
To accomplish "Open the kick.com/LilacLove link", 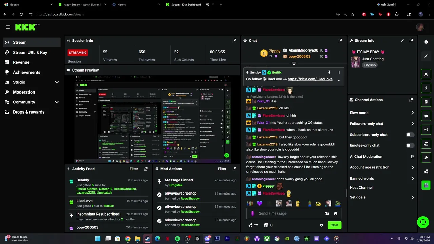I will point(310,79).
